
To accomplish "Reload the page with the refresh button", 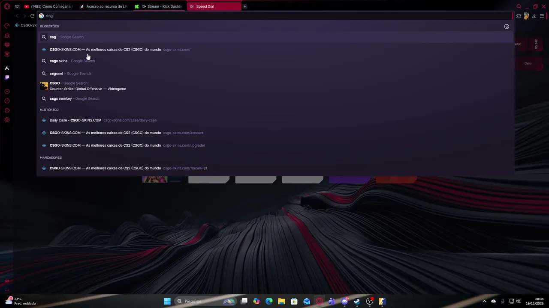I will pos(32,16).
